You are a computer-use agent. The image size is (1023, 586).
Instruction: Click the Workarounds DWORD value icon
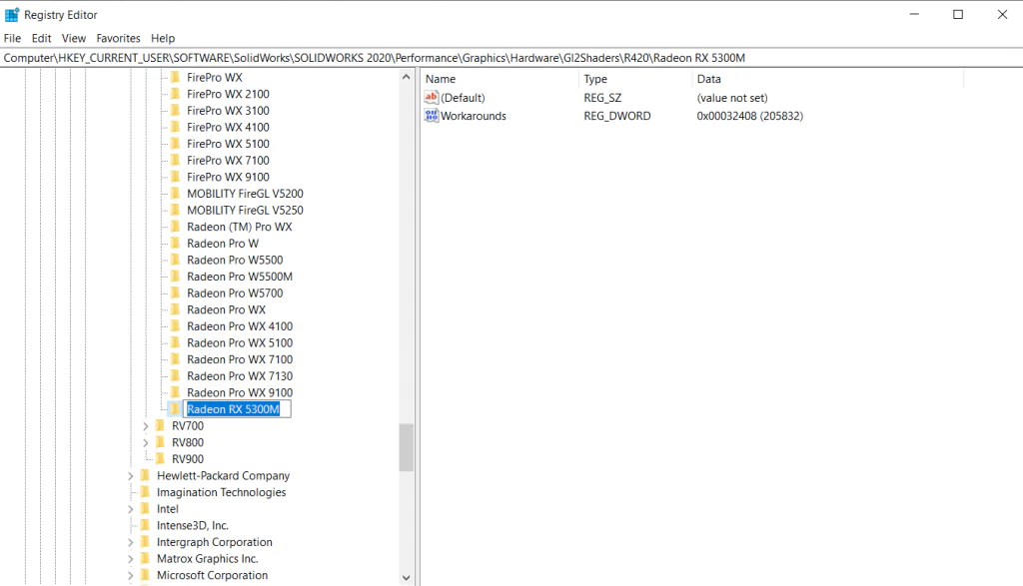(x=432, y=116)
